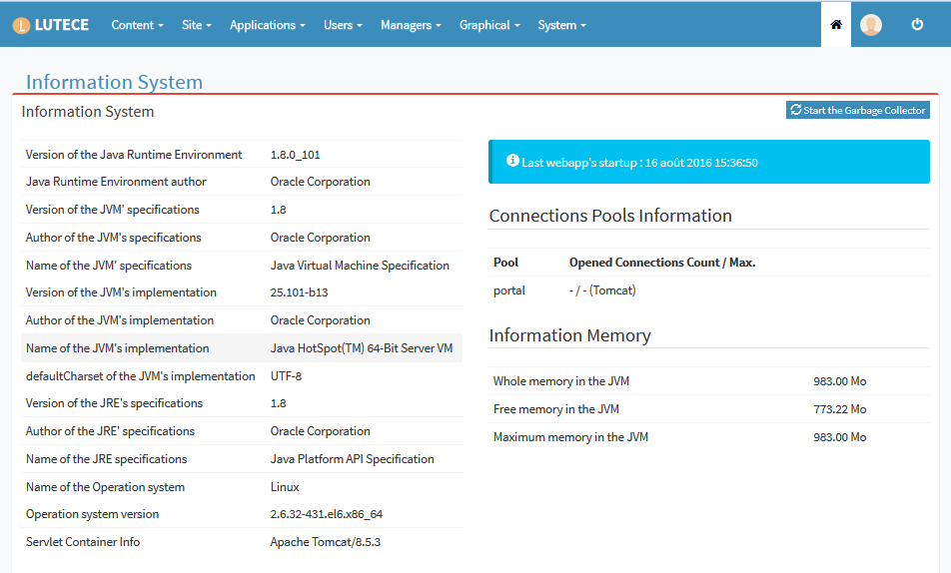Screen dimensions: 951x573
Task: Open the Managers menu
Action: 410,25
